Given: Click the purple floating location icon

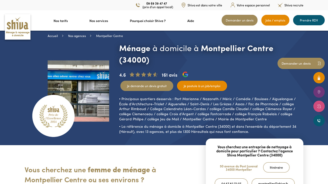Looking at the screenshot, I should pos(319,92).
